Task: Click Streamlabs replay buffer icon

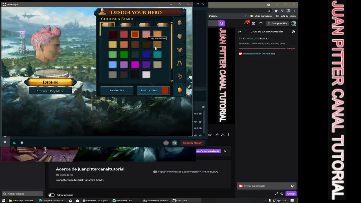Action: (175, 143)
